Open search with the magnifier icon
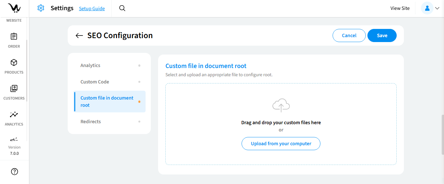 (122, 8)
